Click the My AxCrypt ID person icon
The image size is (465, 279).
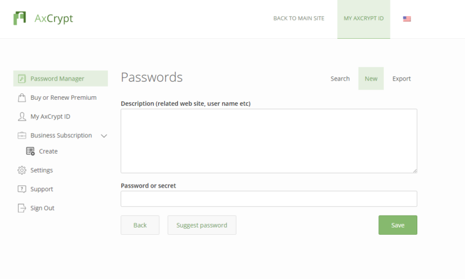pos(22,116)
